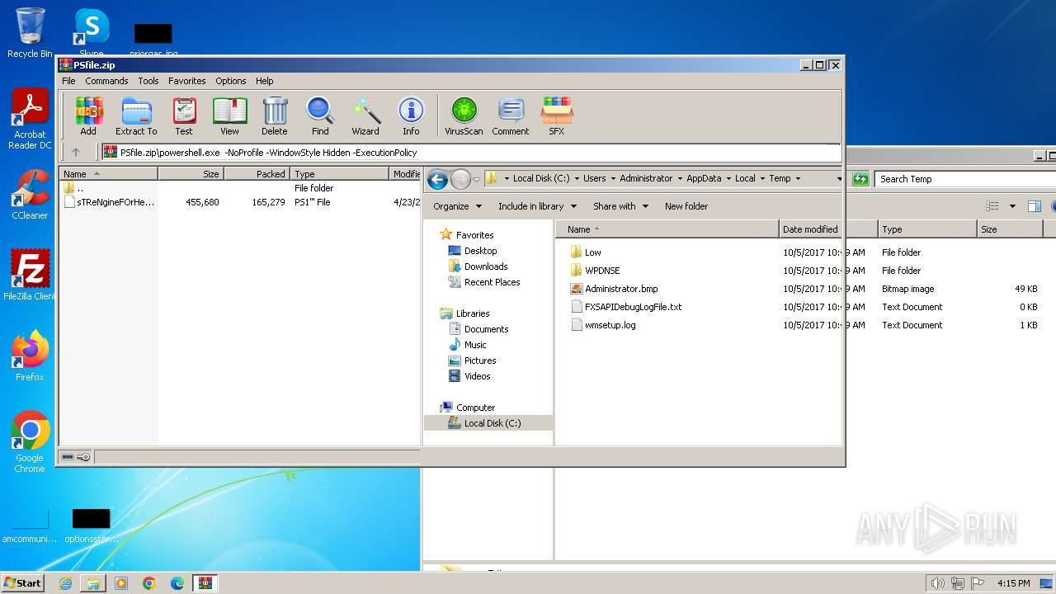Viewport: 1056px width, 594px height.
Task: Open the Tools menu
Action: [148, 81]
